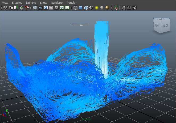Toggle the Grid display button
The image size is (176, 123).
click(35, 8)
